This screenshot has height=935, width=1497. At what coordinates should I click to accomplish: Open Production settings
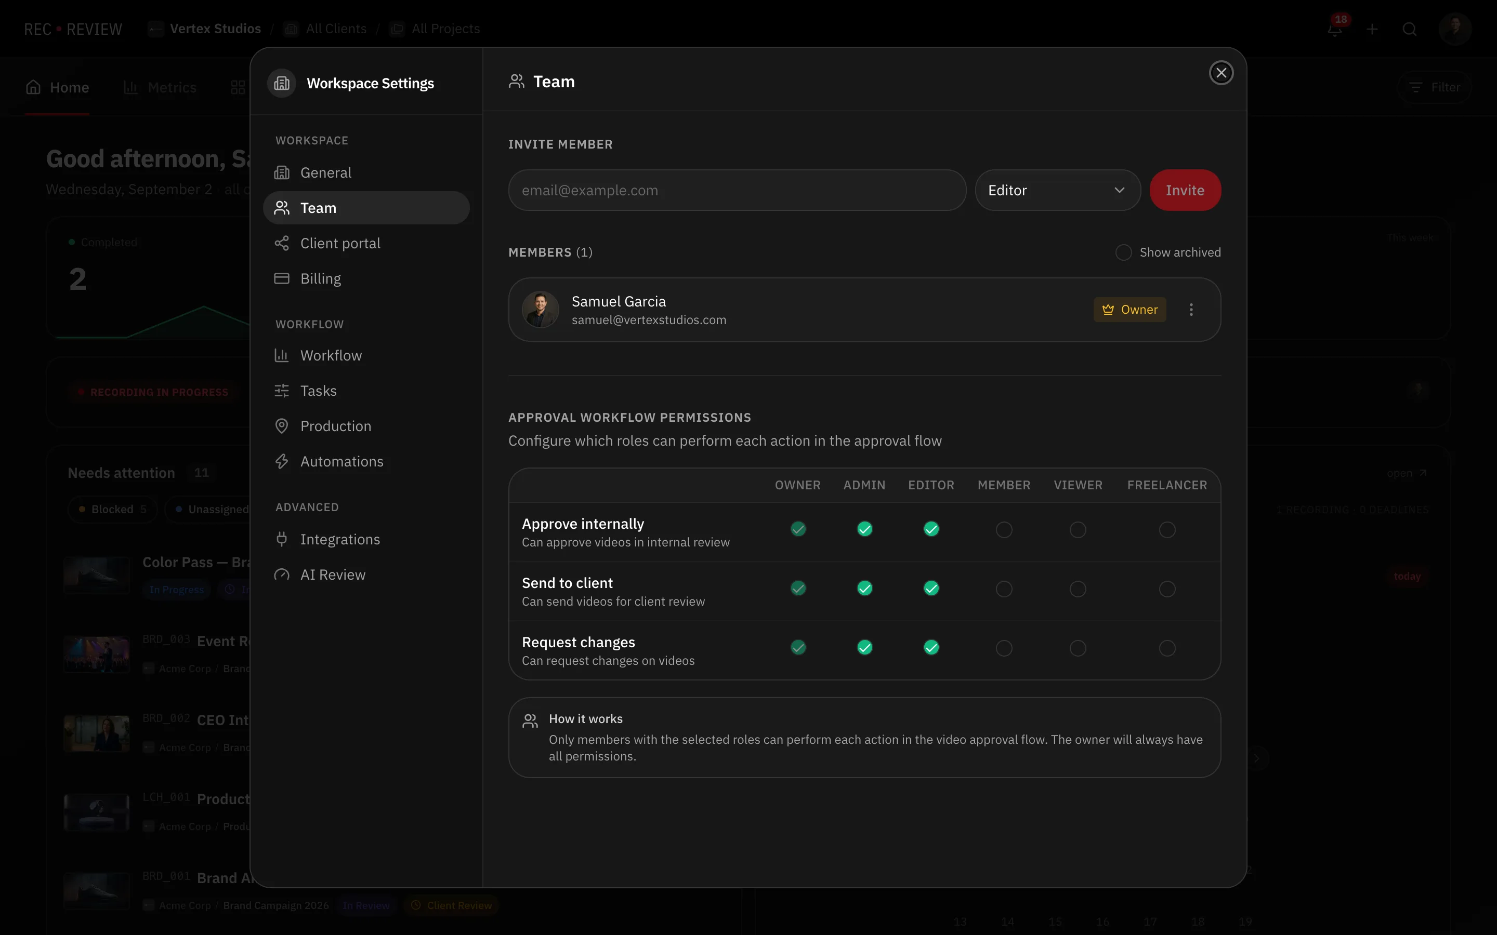[x=366, y=426]
